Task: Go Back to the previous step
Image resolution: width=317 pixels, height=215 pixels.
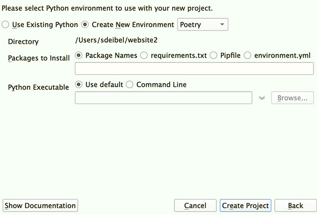Action: pyautogui.click(x=295, y=206)
